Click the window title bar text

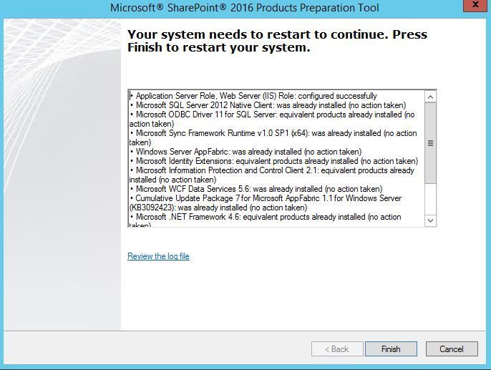[245, 7]
